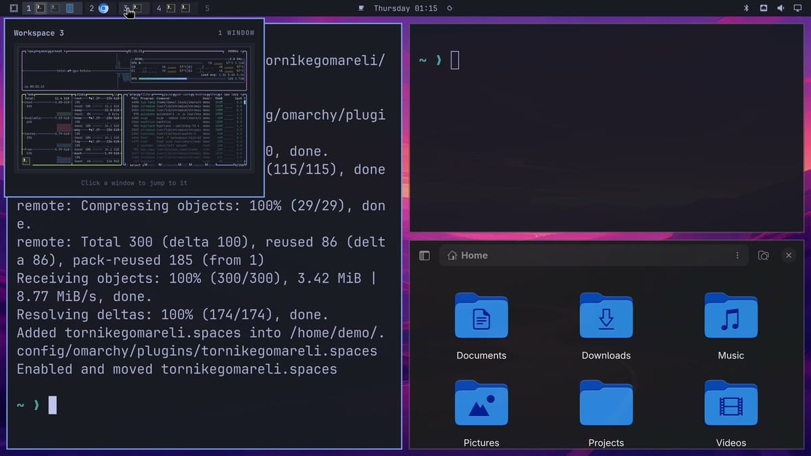The image size is (811, 456).
Task: Click the search icon in Files header
Action: (x=764, y=255)
